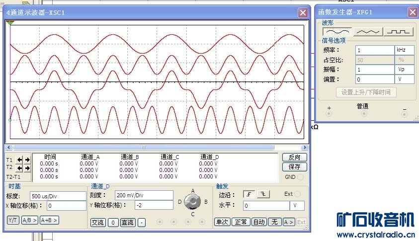
Task: Enable 自动 (auto) trigger mode
Action: click(x=259, y=222)
